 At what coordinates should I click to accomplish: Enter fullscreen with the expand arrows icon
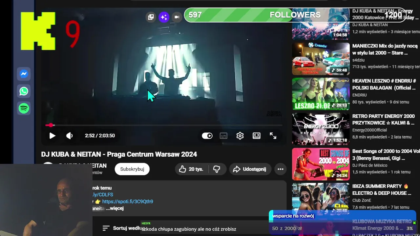pos(273,136)
